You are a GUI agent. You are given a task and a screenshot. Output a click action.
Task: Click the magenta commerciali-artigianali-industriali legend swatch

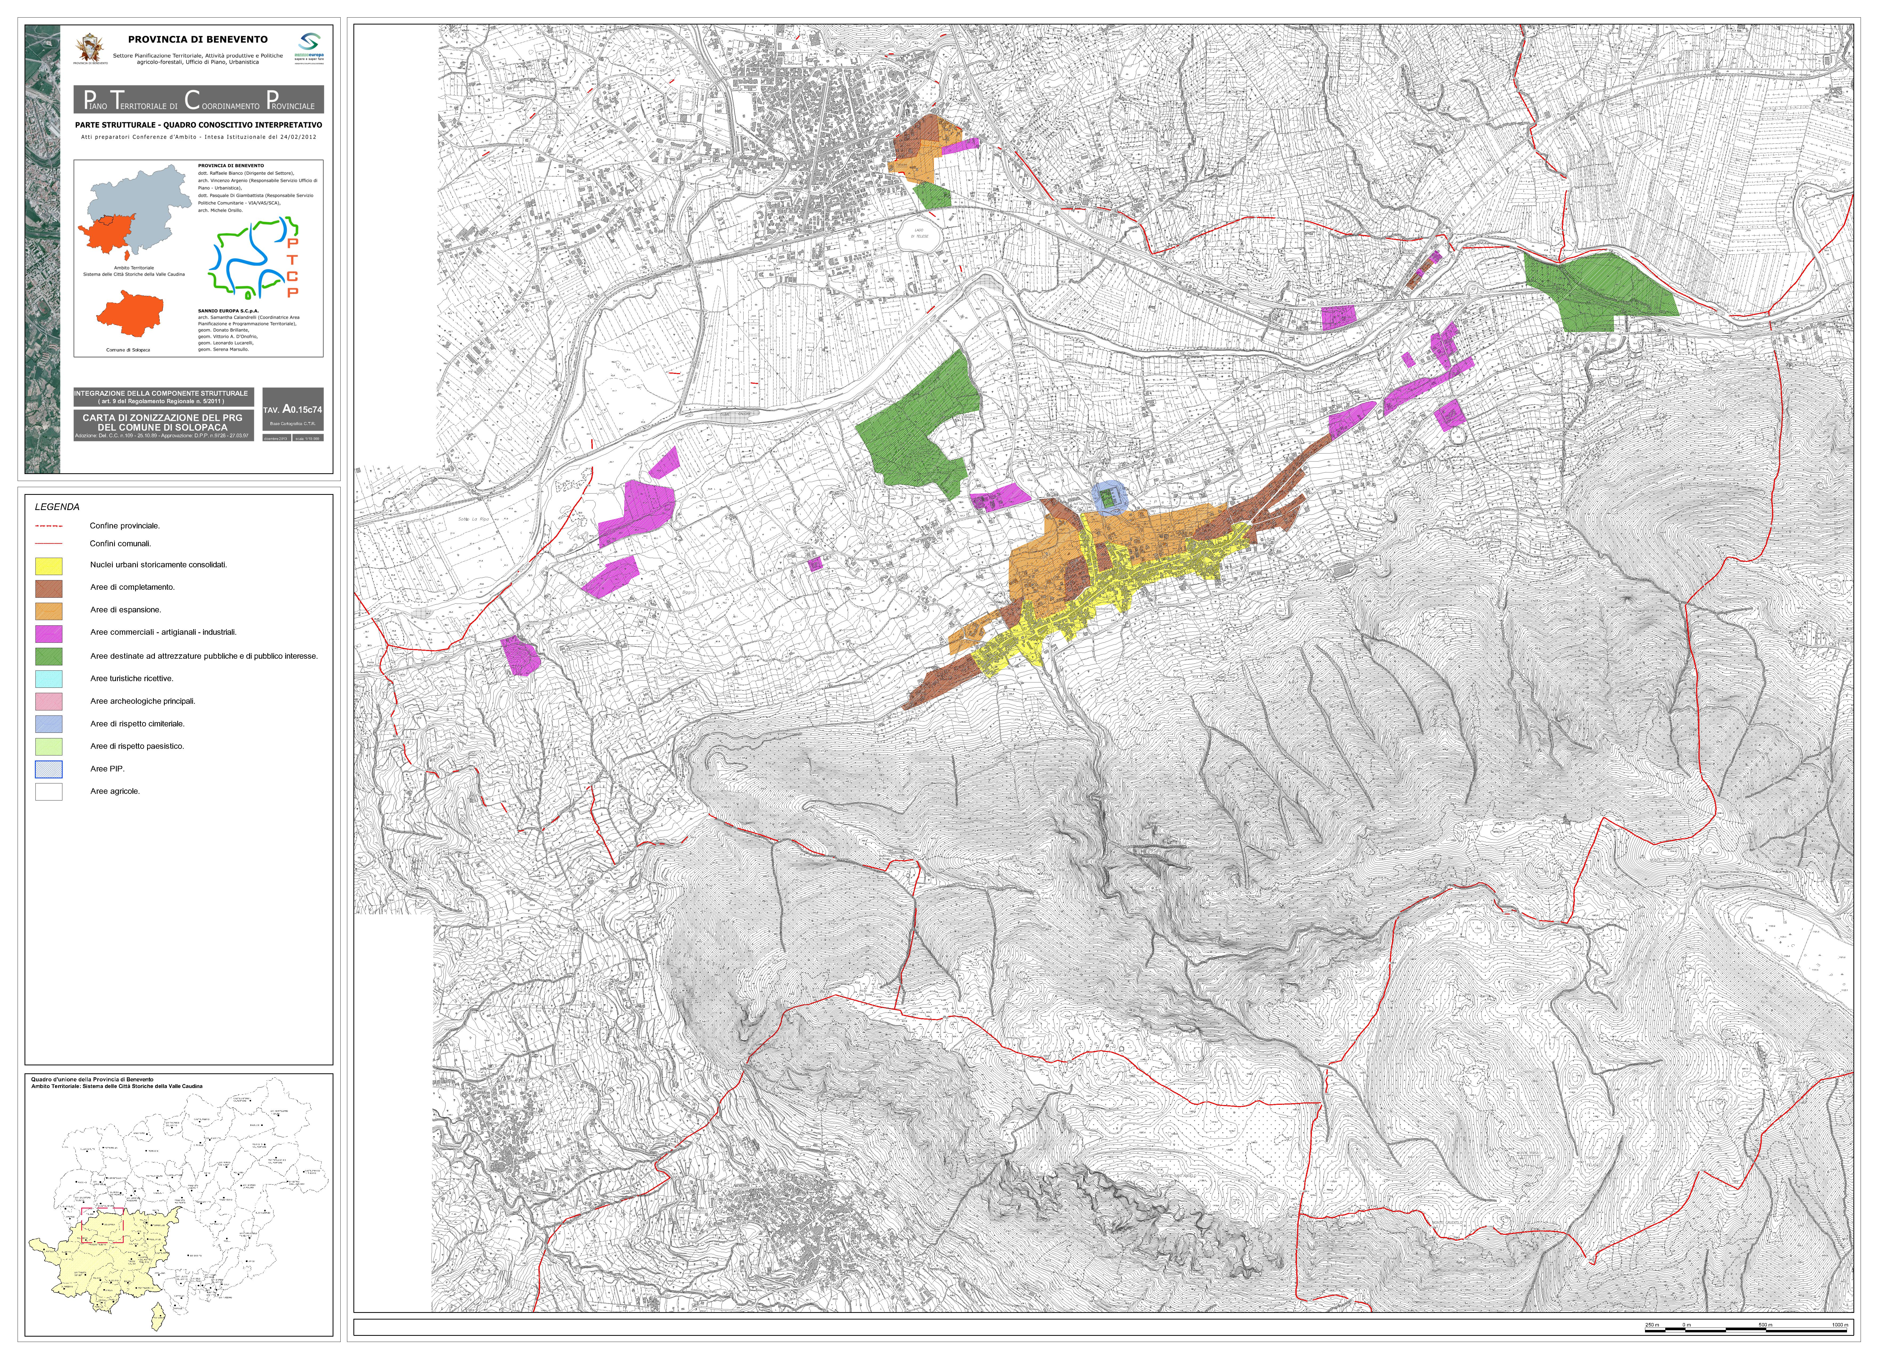pos(49,634)
